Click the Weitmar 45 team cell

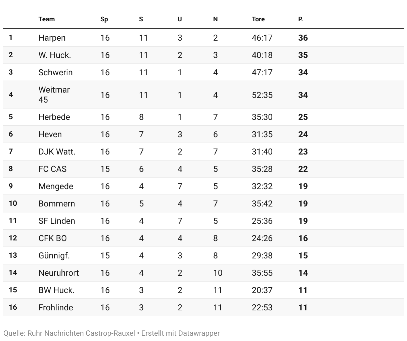tap(54, 95)
